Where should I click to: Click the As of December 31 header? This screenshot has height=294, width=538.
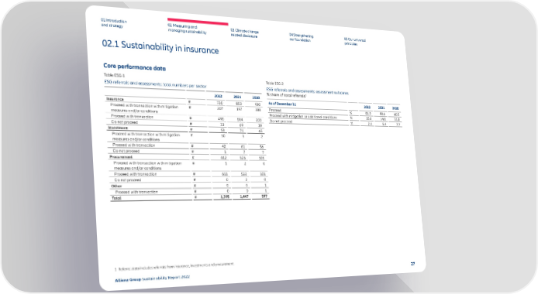(282, 104)
